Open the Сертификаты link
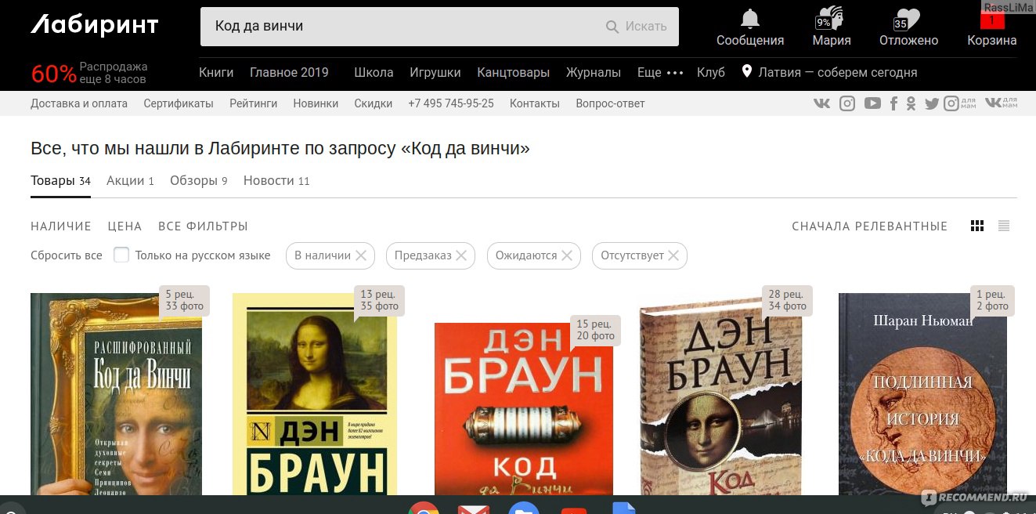 [179, 103]
